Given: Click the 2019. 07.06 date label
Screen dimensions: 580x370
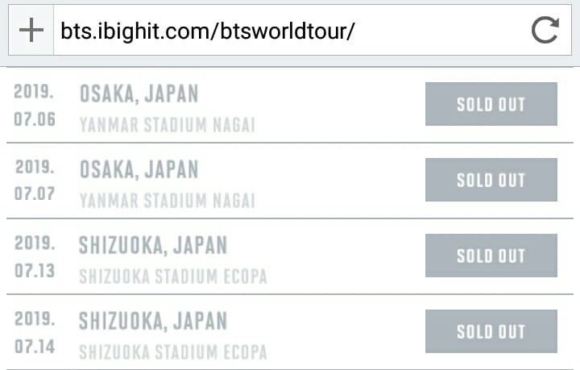Looking at the screenshot, I should coord(35,106).
